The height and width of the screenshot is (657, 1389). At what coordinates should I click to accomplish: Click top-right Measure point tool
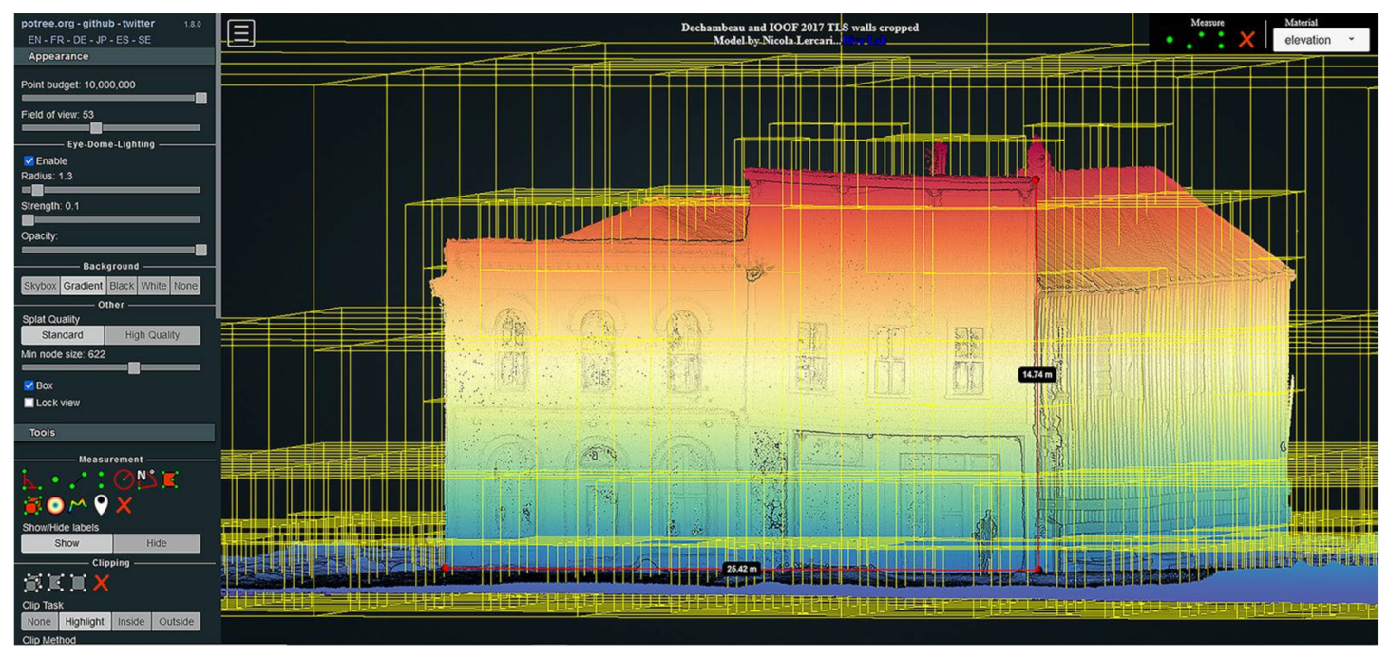(x=1170, y=40)
